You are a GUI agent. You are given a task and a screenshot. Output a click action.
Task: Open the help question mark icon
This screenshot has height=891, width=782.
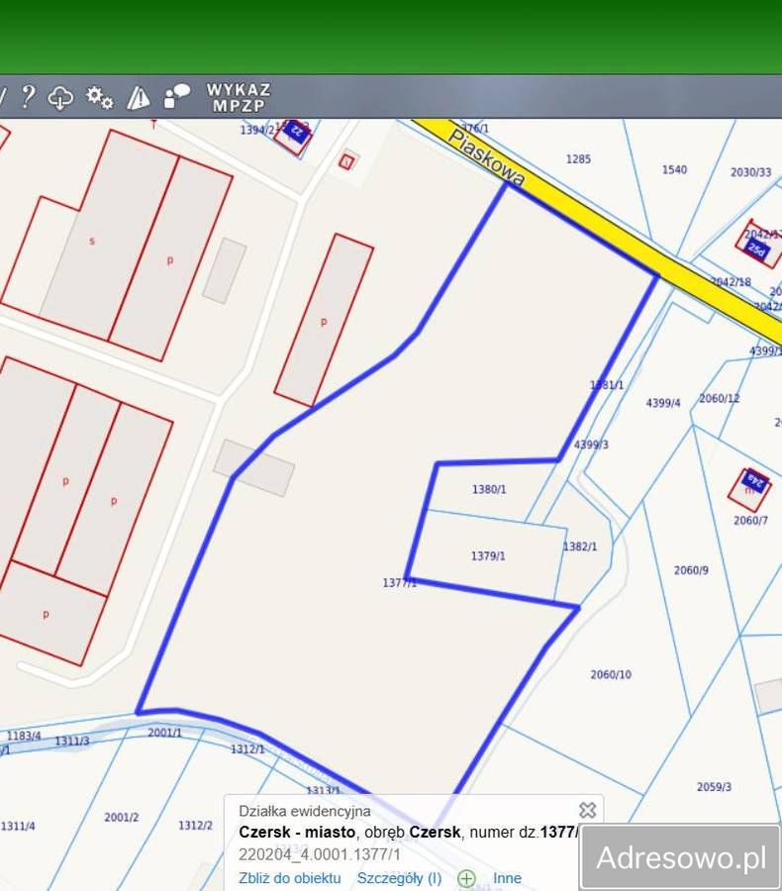(28, 97)
